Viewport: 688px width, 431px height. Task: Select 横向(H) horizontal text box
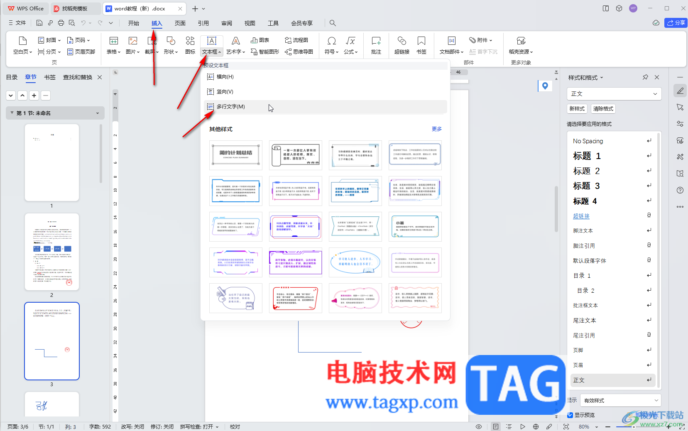click(x=326, y=77)
